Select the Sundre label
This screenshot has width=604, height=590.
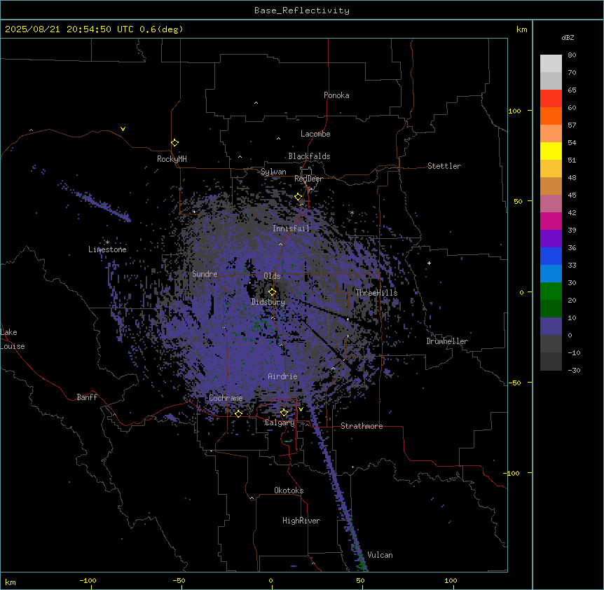point(205,274)
